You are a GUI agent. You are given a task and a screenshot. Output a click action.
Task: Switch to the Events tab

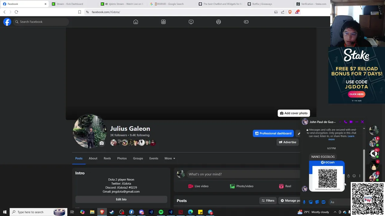pyautogui.click(x=154, y=158)
